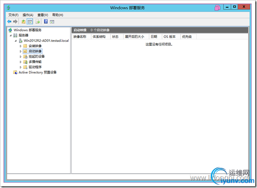Select Active Directory 预置设备 tree label
Viewport: 257px width, 188px height.
pos(38,72)
